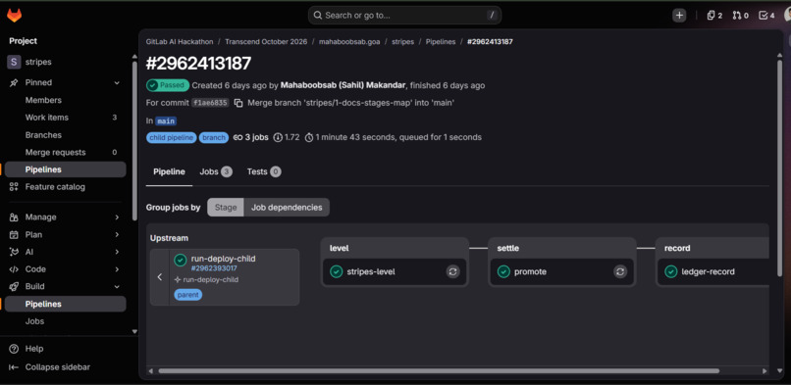This screenshot has height=385, width=791.
Task: Click the sidebar vertical scrollbar
Action: coord(134,141)
